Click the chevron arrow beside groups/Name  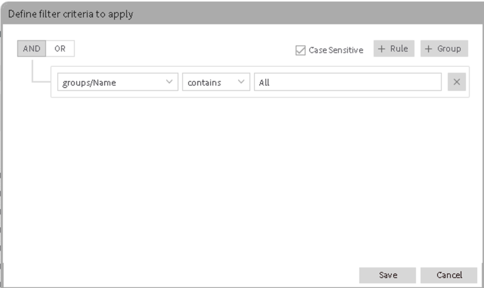(169, 82)
